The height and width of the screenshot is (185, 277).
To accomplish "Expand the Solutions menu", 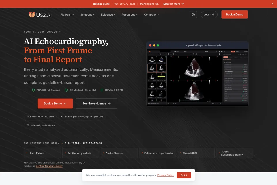I will click(87, 15).
